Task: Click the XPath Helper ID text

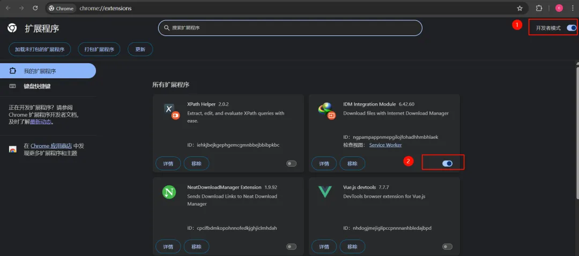Action: pos(233,145)
